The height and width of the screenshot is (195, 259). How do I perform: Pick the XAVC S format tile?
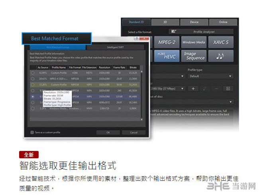tap(221, 42)
